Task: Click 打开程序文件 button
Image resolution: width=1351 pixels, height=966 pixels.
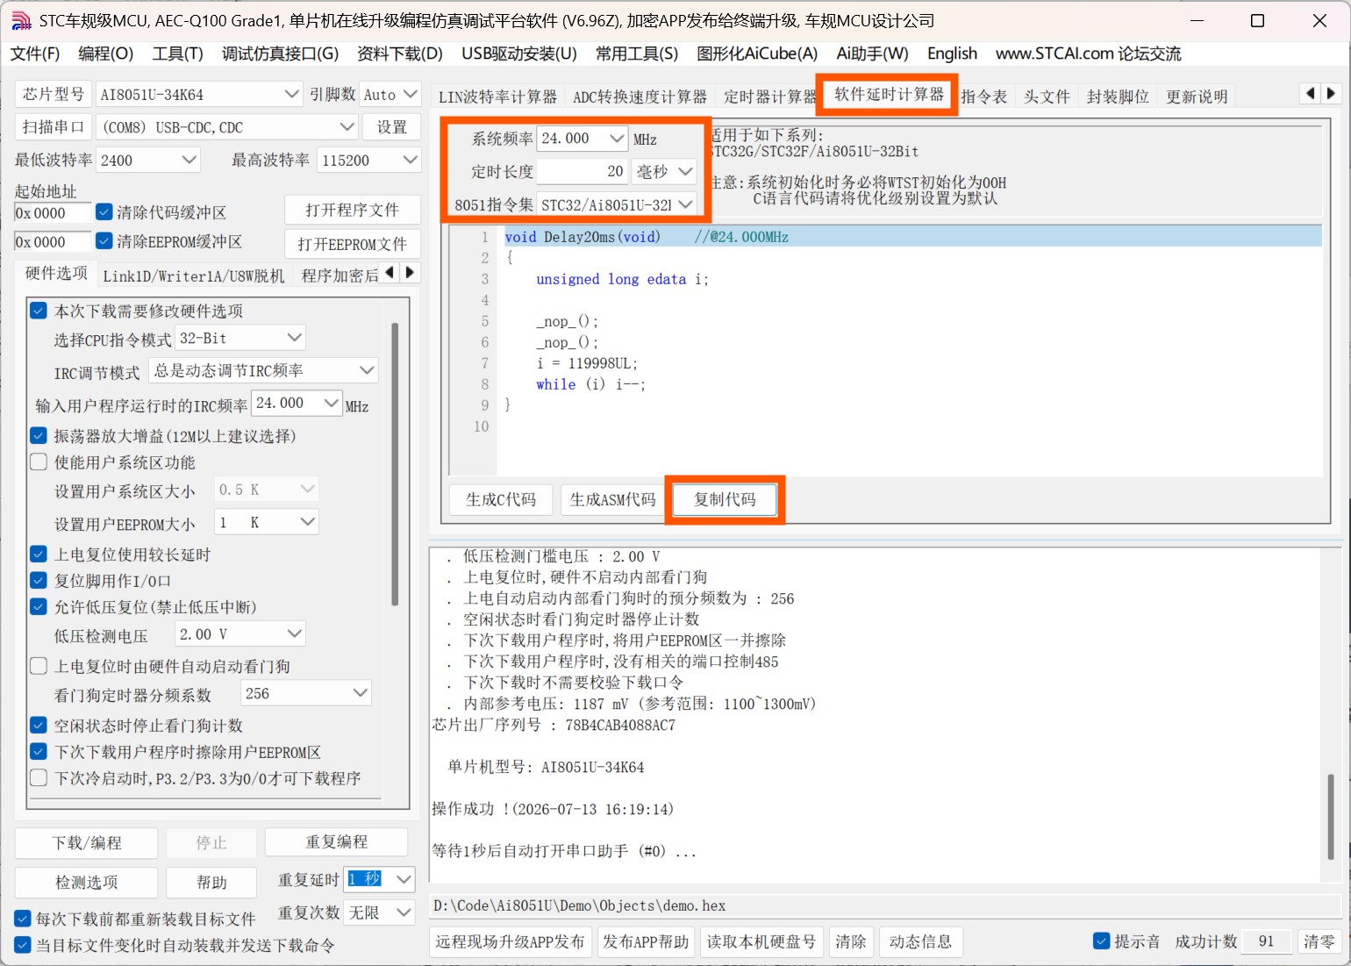Action: [352, 210]
